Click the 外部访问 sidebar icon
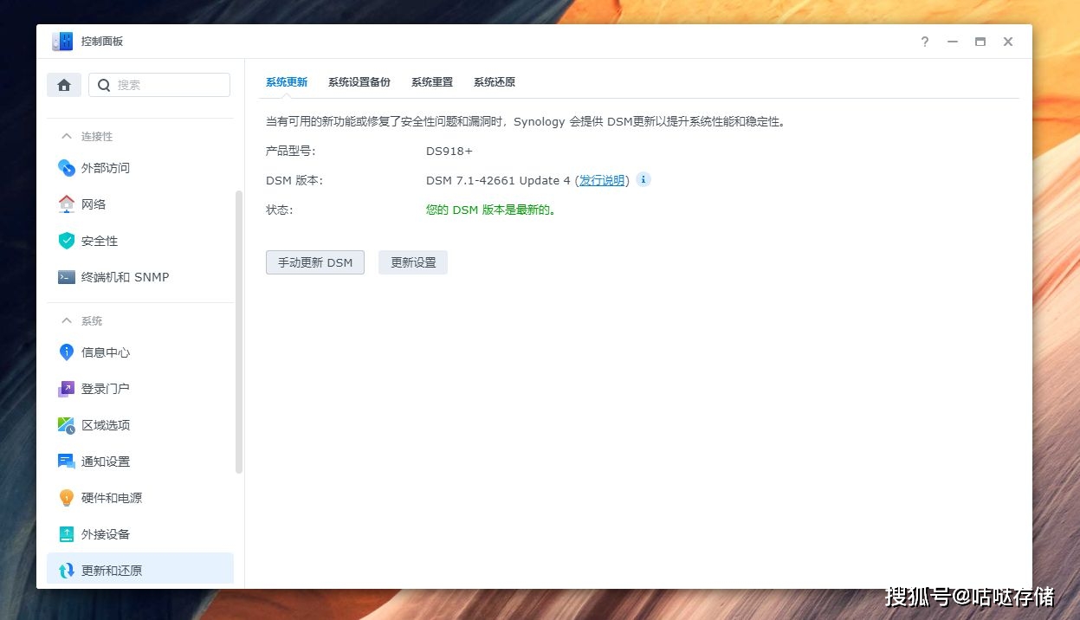The width and height of the screenshot is (1080, 620). click(x=67, y=168)
